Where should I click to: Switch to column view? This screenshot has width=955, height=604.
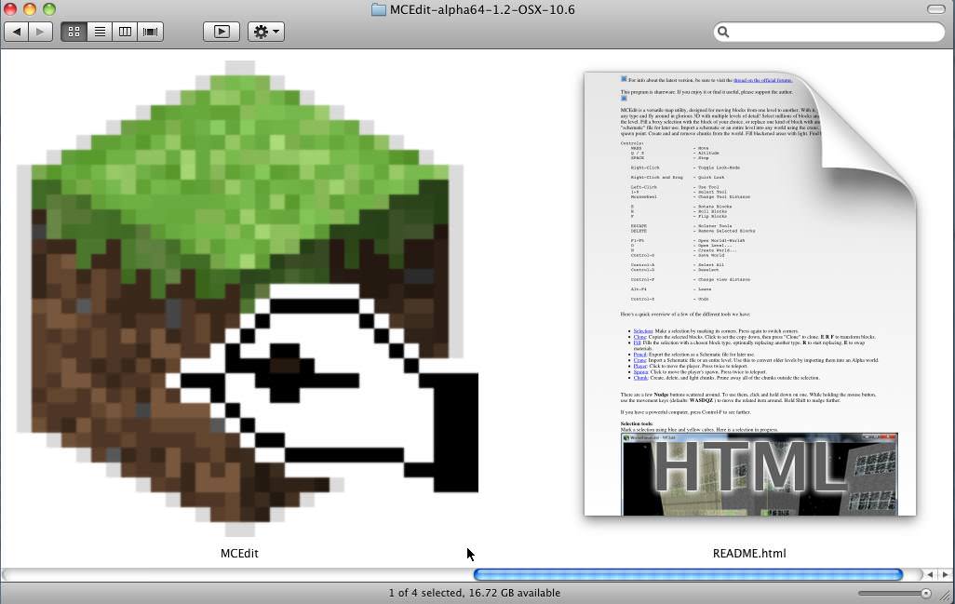pyautogui.click(x=125, y=32)
